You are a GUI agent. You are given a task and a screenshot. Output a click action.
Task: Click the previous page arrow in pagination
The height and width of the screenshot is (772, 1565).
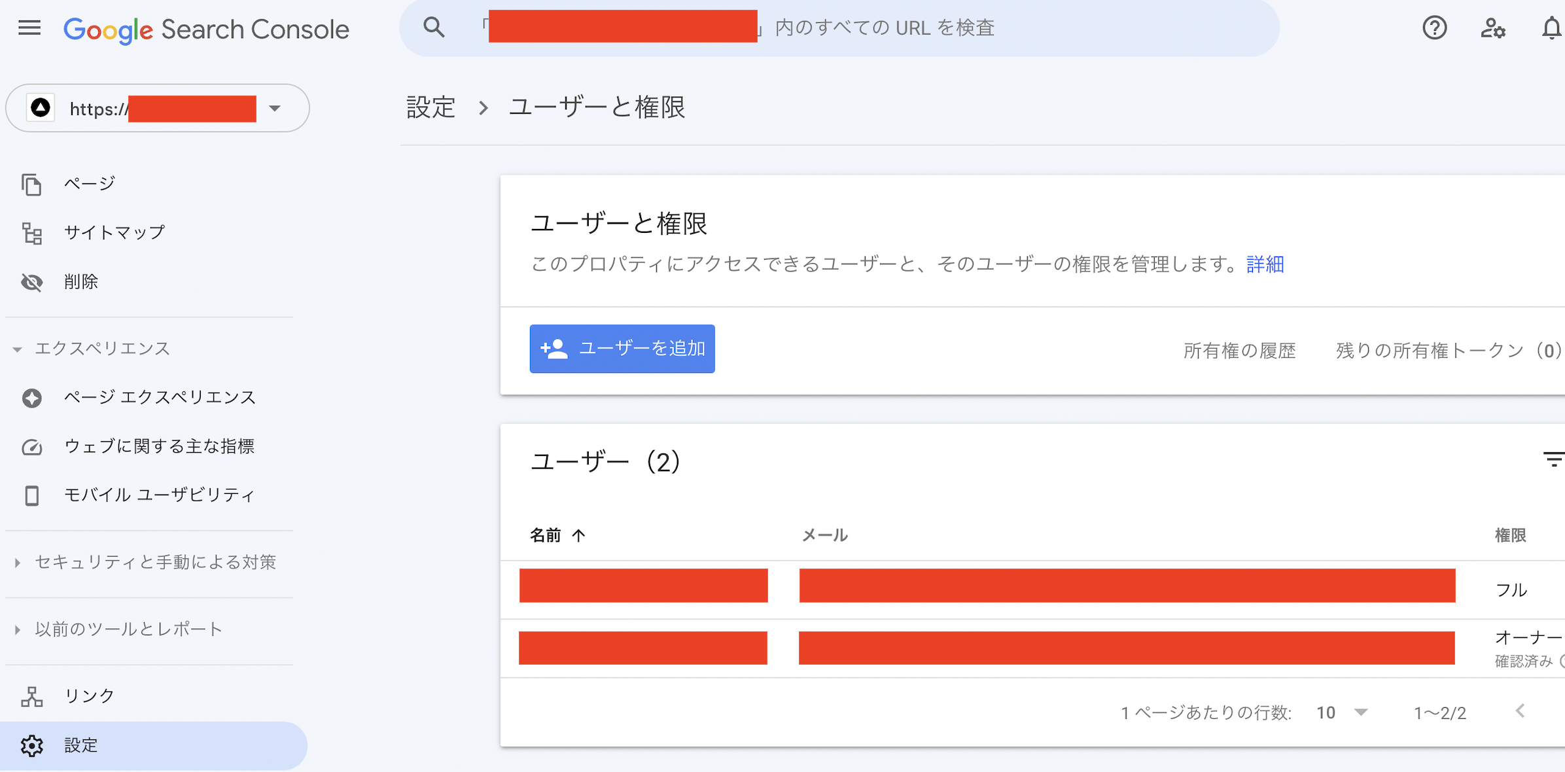[1521, 711]
